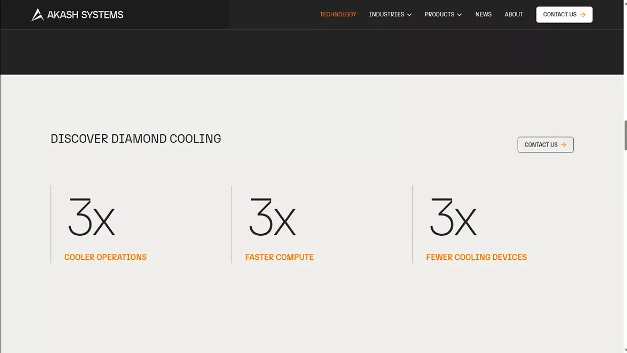Select the 3x figure above Faster Compute
Screen dimensions: 627x353
tap(272, 217)
